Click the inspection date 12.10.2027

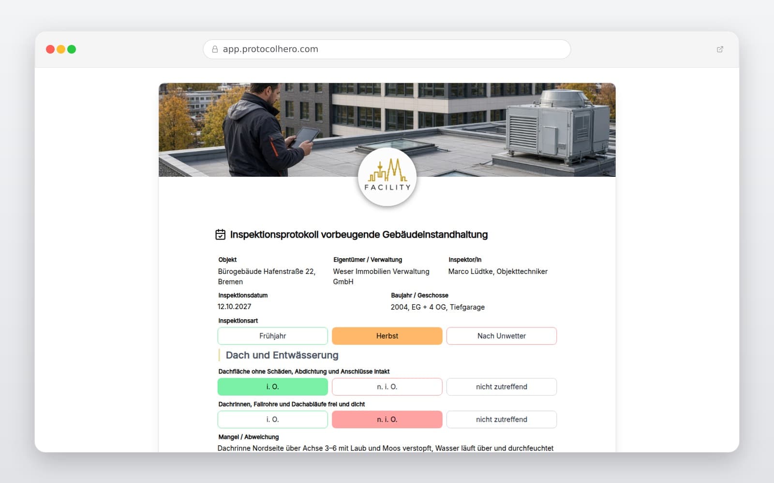[234, 307]
